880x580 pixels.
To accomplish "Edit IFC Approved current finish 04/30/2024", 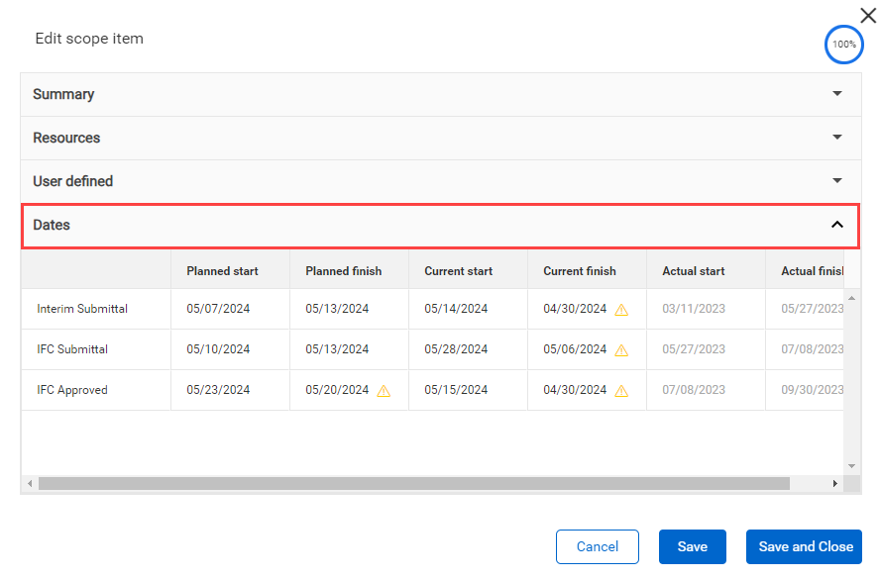I will pyautogui.click(x=575, y=390).
